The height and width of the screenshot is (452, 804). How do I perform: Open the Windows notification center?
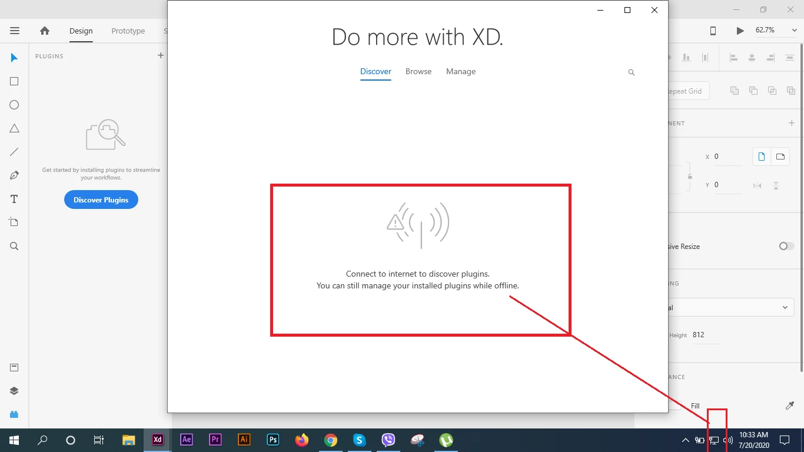[785, 440]
